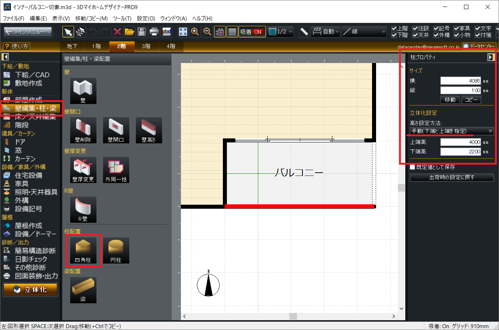Click the 壁厚変更 wall thickness tool
The image size is (499, 330).
point(83,170)
